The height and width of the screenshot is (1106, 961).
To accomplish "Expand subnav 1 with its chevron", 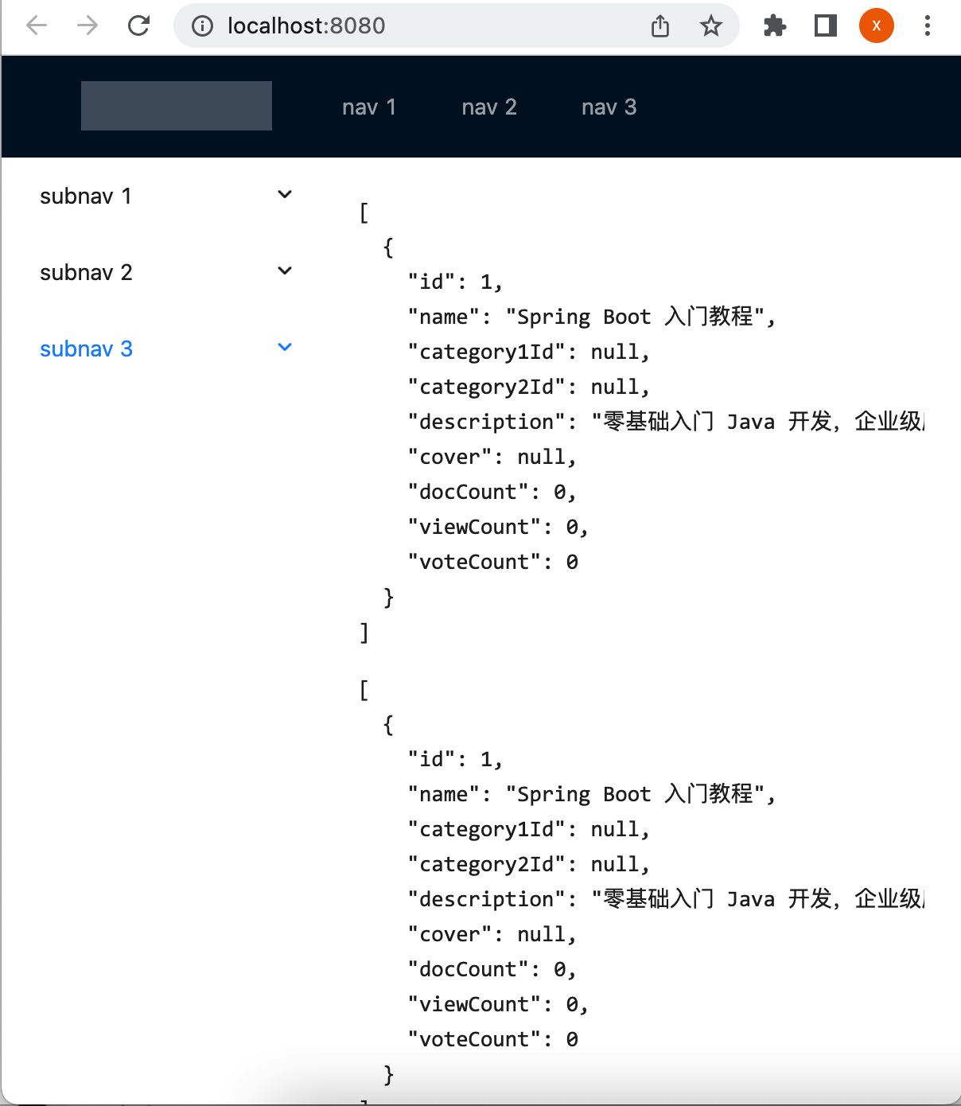I will [285, 194].
